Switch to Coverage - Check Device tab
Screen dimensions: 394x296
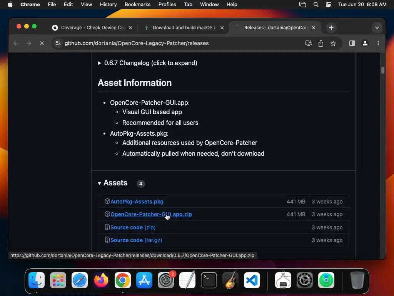click(92, 28)
